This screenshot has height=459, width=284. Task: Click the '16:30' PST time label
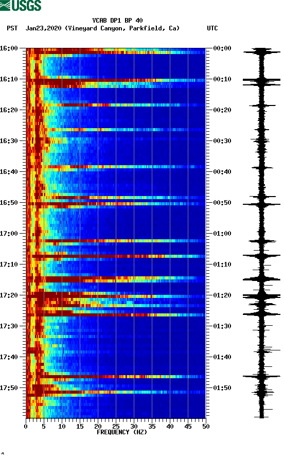pos(9,141)
